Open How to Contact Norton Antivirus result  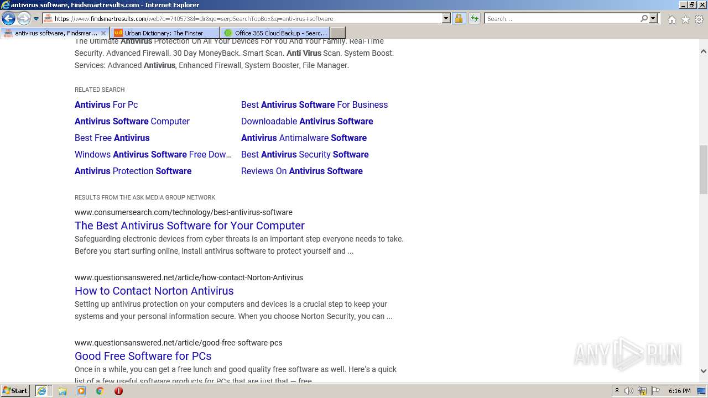(154, 291)
